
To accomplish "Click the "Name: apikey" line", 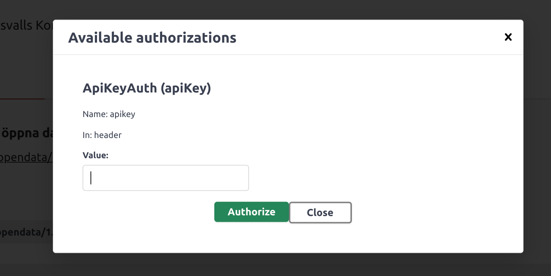I will 109,114.
